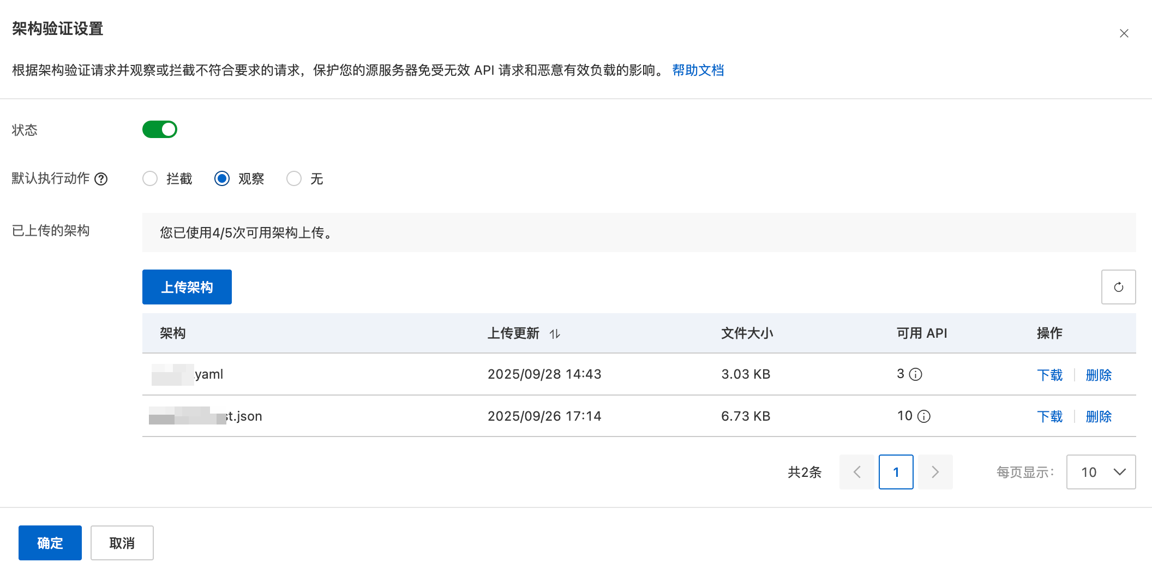Viewport: 1152px width, 574px height.
Task: Click info icon next to 3 available APIs
Action: coord(916,374)
